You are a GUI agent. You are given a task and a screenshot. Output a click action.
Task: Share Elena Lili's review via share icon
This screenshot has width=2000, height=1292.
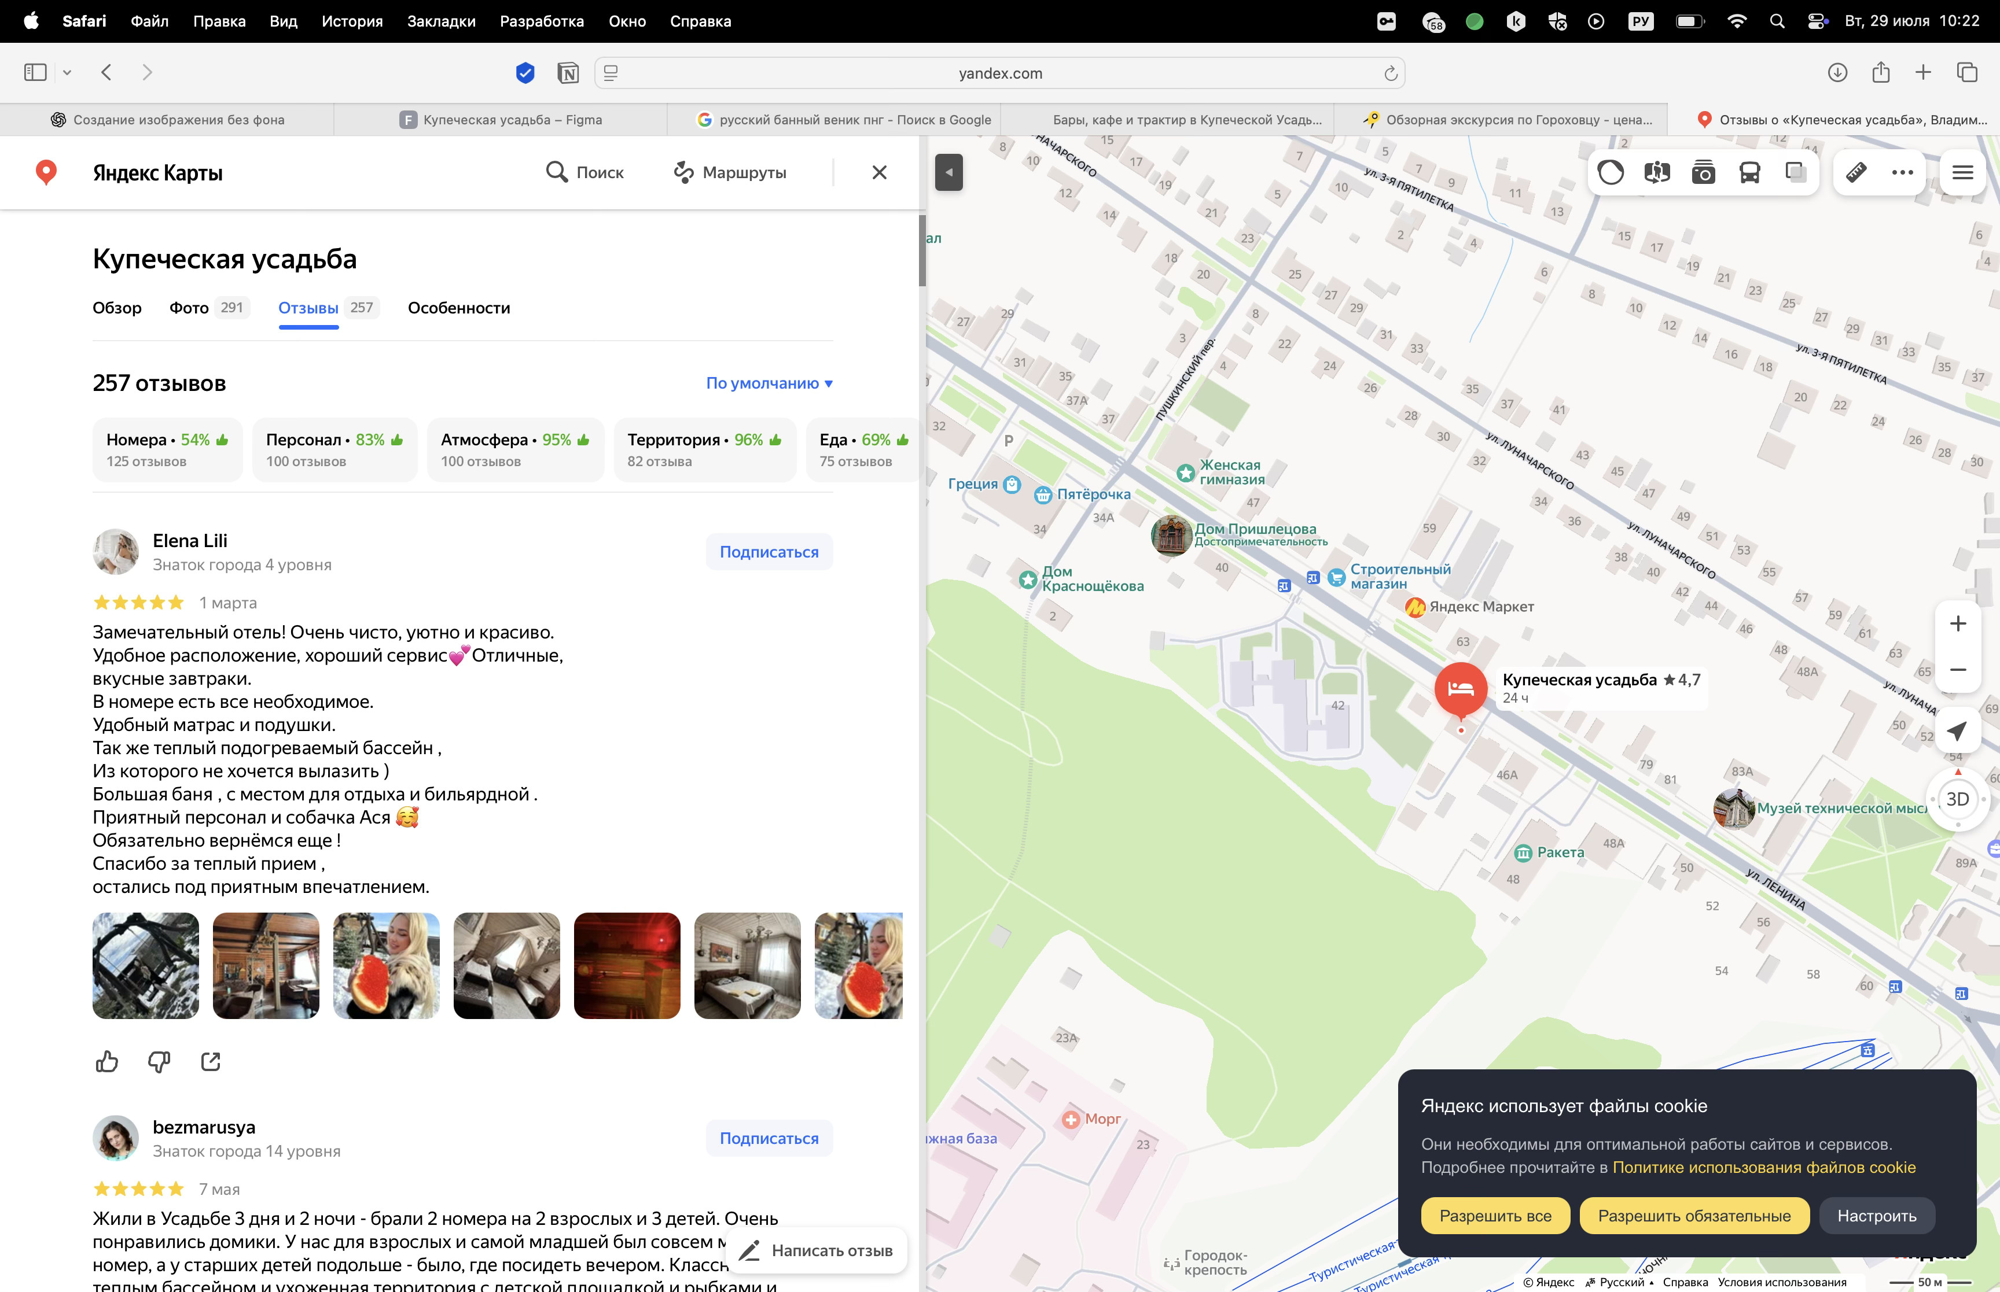point(211,1061)
